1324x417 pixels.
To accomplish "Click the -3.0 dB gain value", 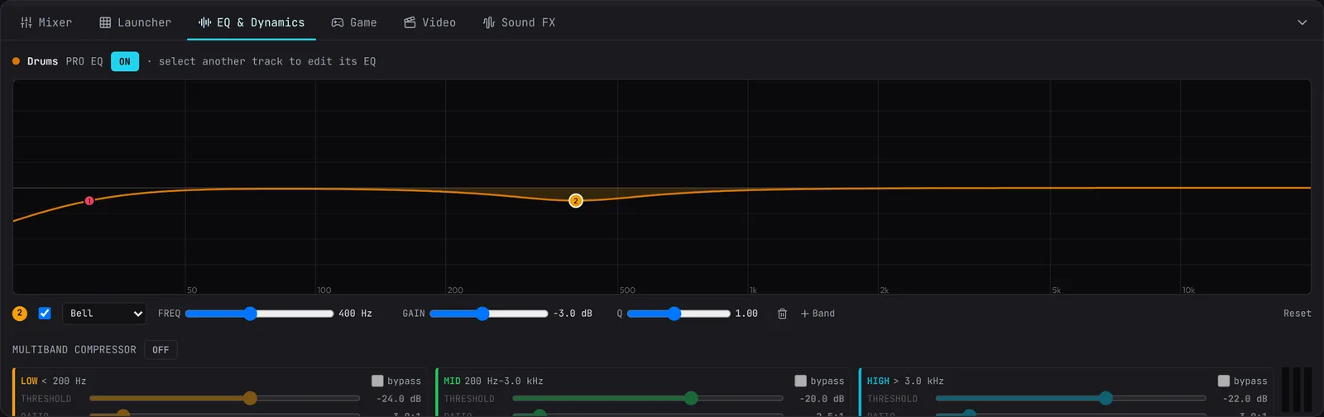I will coord(573,314).
